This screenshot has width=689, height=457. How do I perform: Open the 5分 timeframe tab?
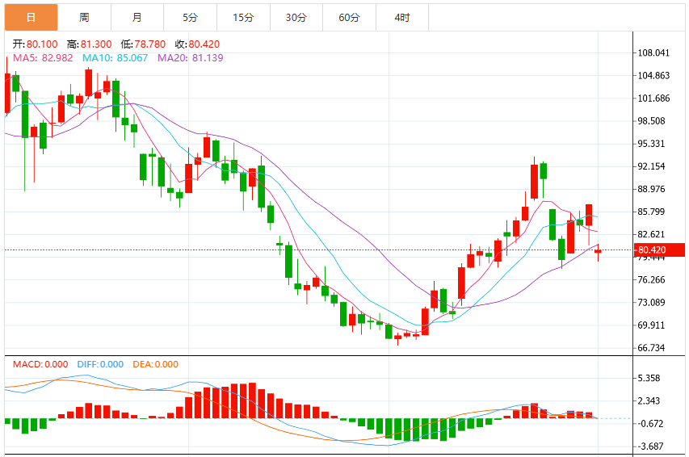click(191, 18)
